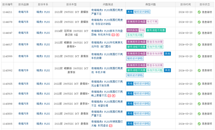The width and height of the screenshot is (215, 130).
Task: Click the green check icon for complaint 1143999
Action: point(199,56)
